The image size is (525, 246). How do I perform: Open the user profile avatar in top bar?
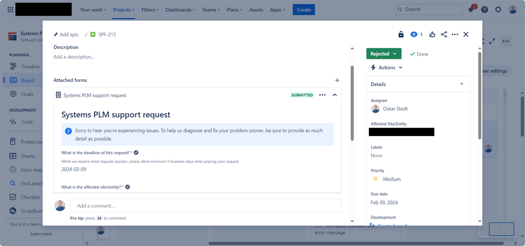pos(512,9)
